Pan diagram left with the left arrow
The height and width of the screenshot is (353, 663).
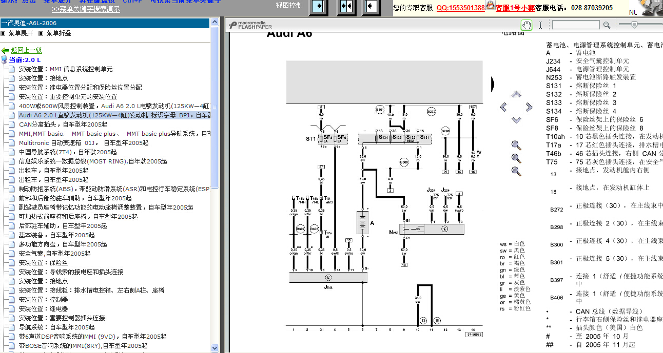(x=503, y=107)
